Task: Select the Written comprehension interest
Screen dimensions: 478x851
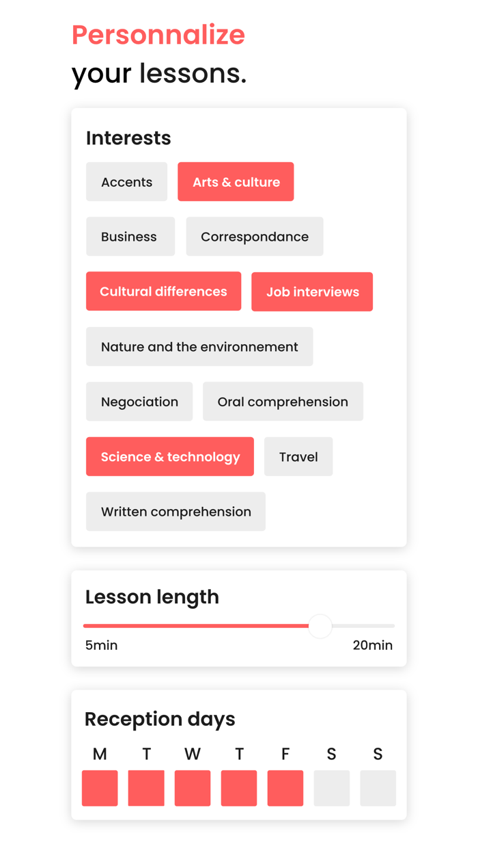Action: [175, 511]
